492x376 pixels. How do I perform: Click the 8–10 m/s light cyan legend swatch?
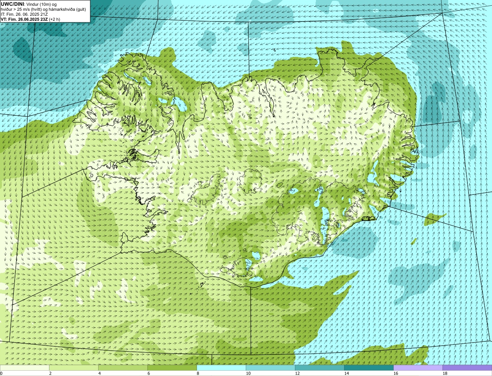(x=221, y=368)
